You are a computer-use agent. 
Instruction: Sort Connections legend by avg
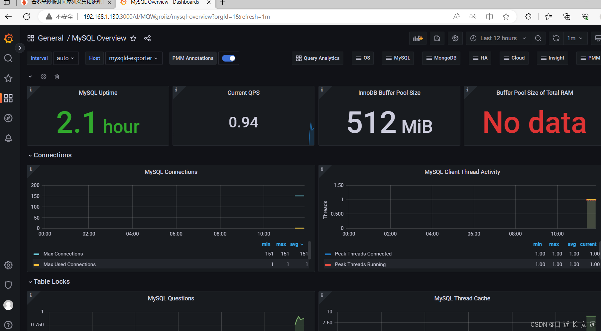tap(294, 244)
